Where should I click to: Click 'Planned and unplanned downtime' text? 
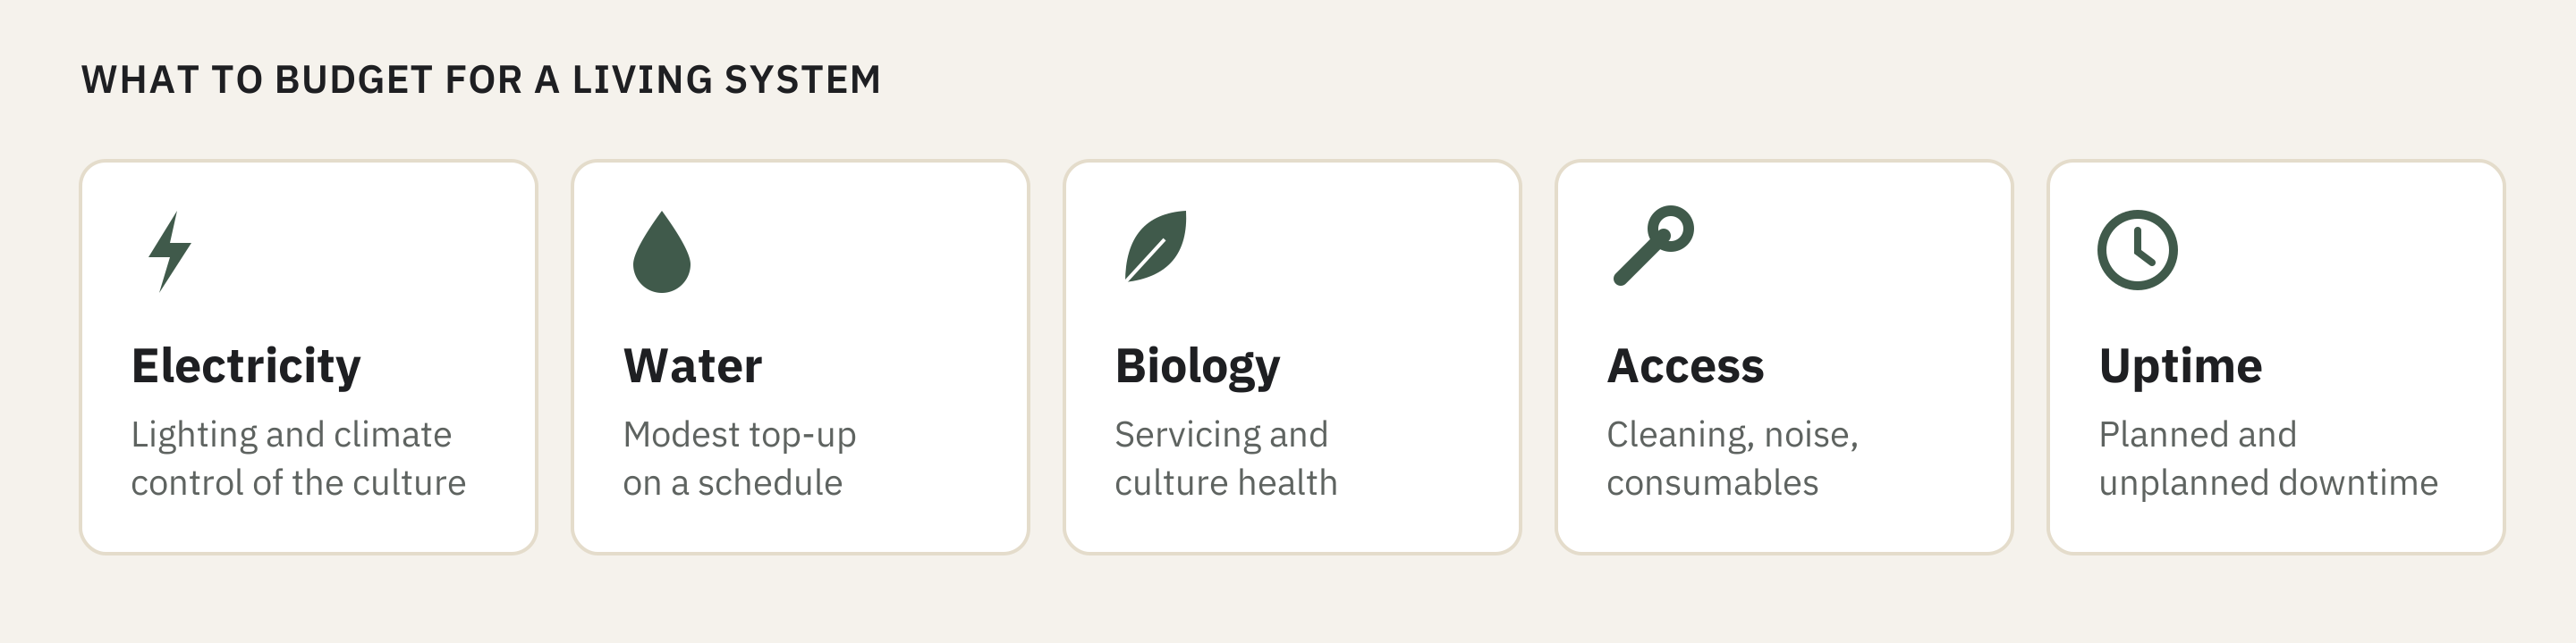click(x=2268, y=458)
